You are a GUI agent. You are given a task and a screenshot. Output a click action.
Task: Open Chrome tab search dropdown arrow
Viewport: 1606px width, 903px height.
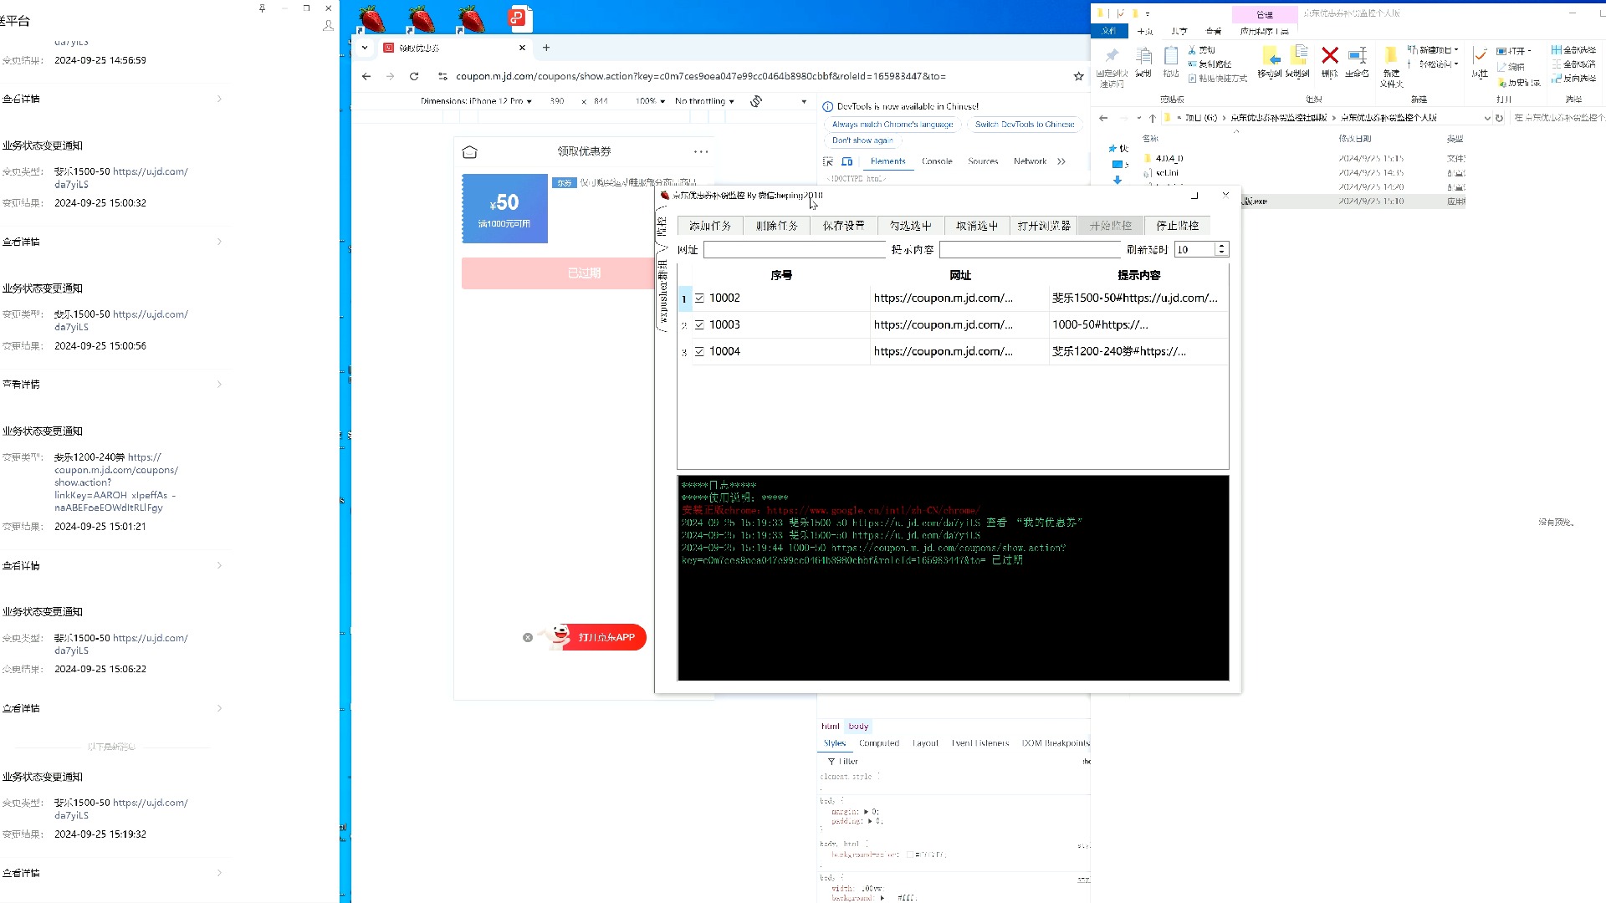pyautogui.click(x=365, y=48)
